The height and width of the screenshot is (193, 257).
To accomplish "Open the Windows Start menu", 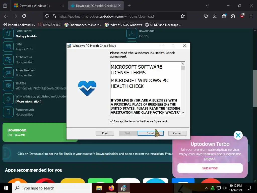I will click(6, 188).
